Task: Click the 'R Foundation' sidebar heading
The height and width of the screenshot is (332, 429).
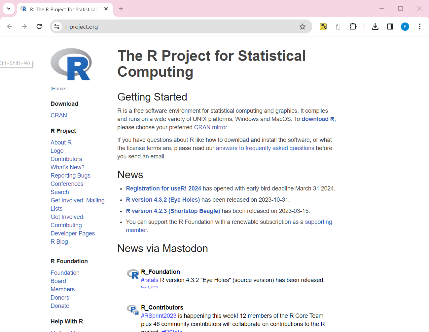Action: [x=69, y=261]
